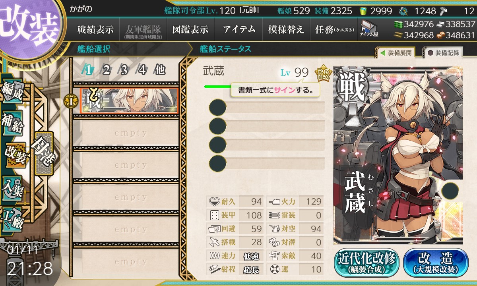This screenshot has width=477, height=286.
Task: Expand the 装備展開 equipment panel
Action: [395, 52]
